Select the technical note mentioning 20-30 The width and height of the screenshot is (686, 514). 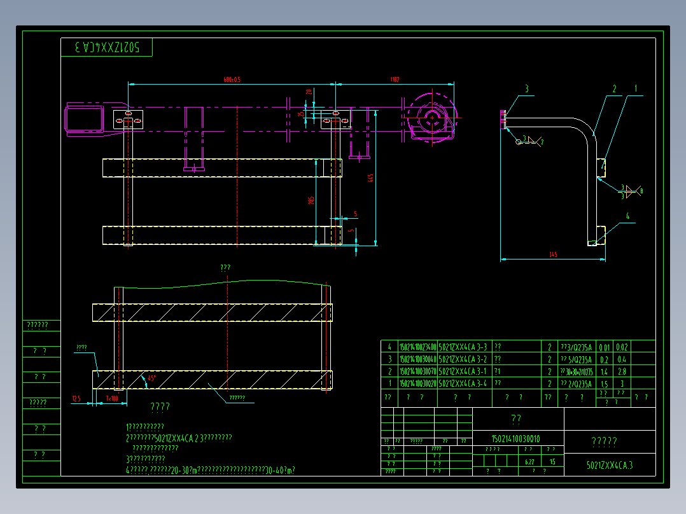211,470
